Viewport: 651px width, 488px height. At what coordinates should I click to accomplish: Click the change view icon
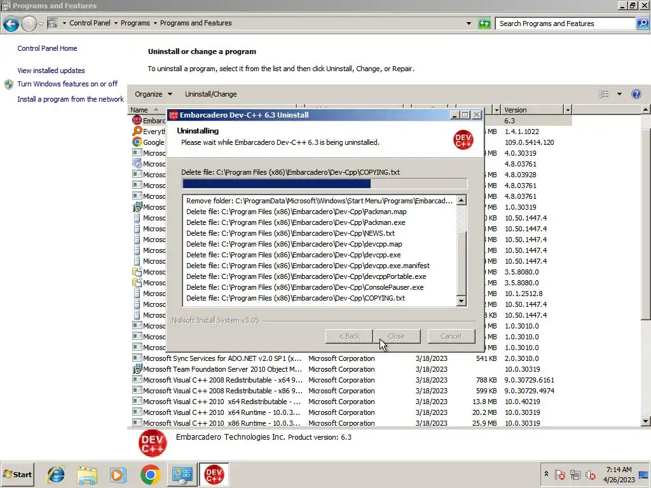click(x=604, y=94)
